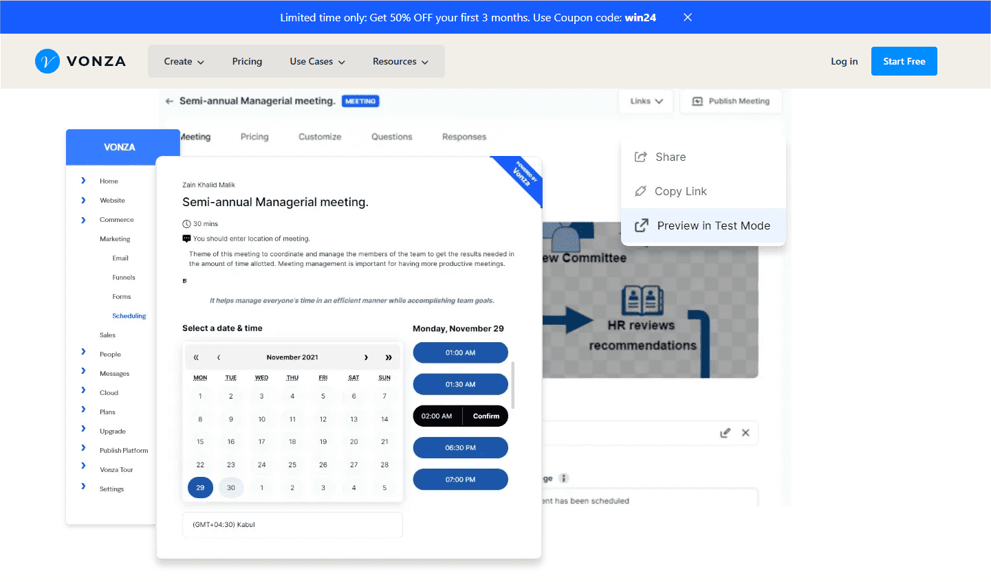991x582 pixels.
Task: Open Email under Marketing
Action: click(120, 258)
